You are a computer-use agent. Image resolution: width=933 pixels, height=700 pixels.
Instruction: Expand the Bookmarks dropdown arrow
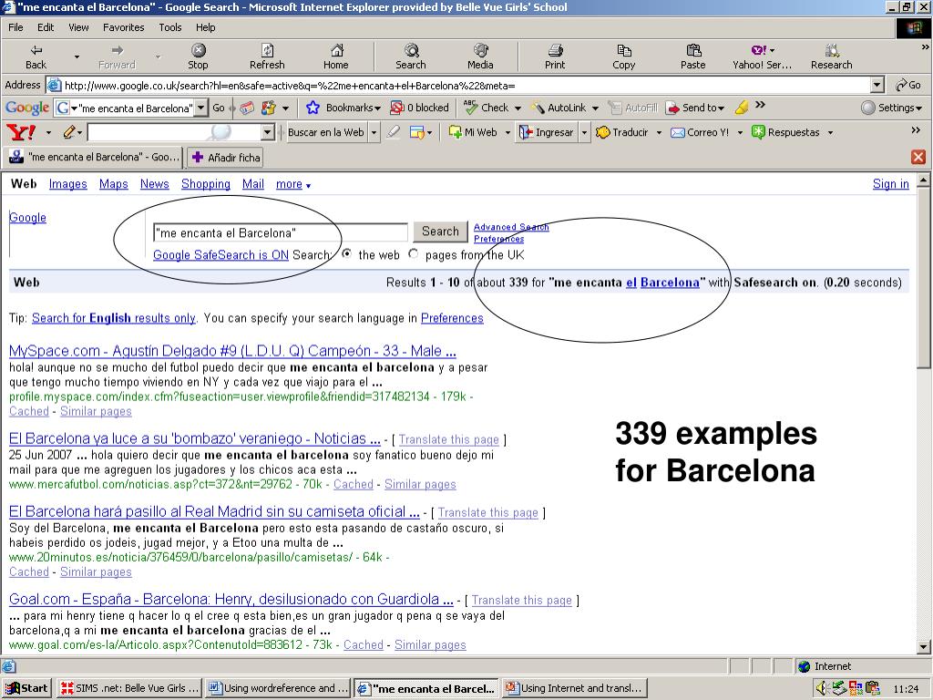377,108
